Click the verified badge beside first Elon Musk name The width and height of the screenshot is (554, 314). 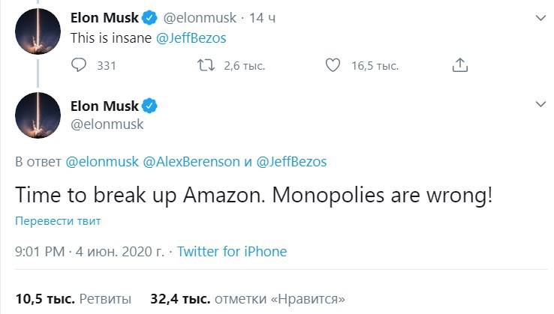click(x=149, y=18)
